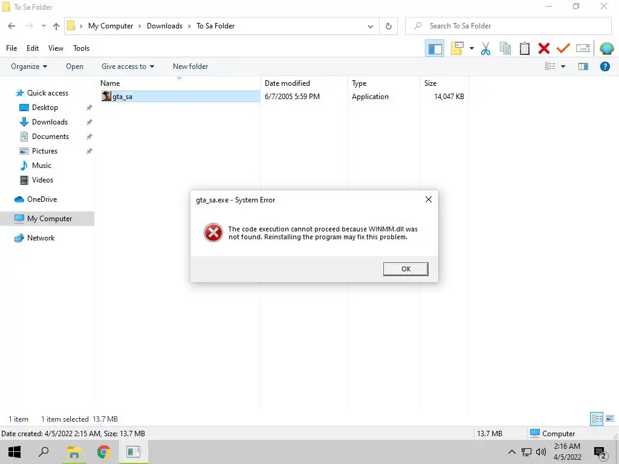Screen dimensions: 619x464
Task: Expand the arrow beside the folder options icon
Action: click(x=472, y=48)
